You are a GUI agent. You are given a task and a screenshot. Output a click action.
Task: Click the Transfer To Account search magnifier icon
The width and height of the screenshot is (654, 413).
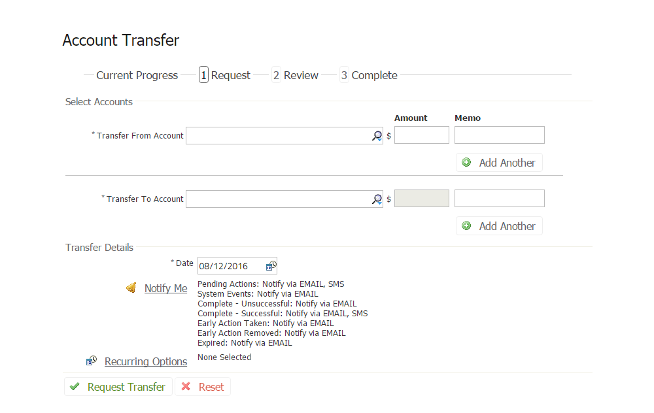click(x=377, y=199)
